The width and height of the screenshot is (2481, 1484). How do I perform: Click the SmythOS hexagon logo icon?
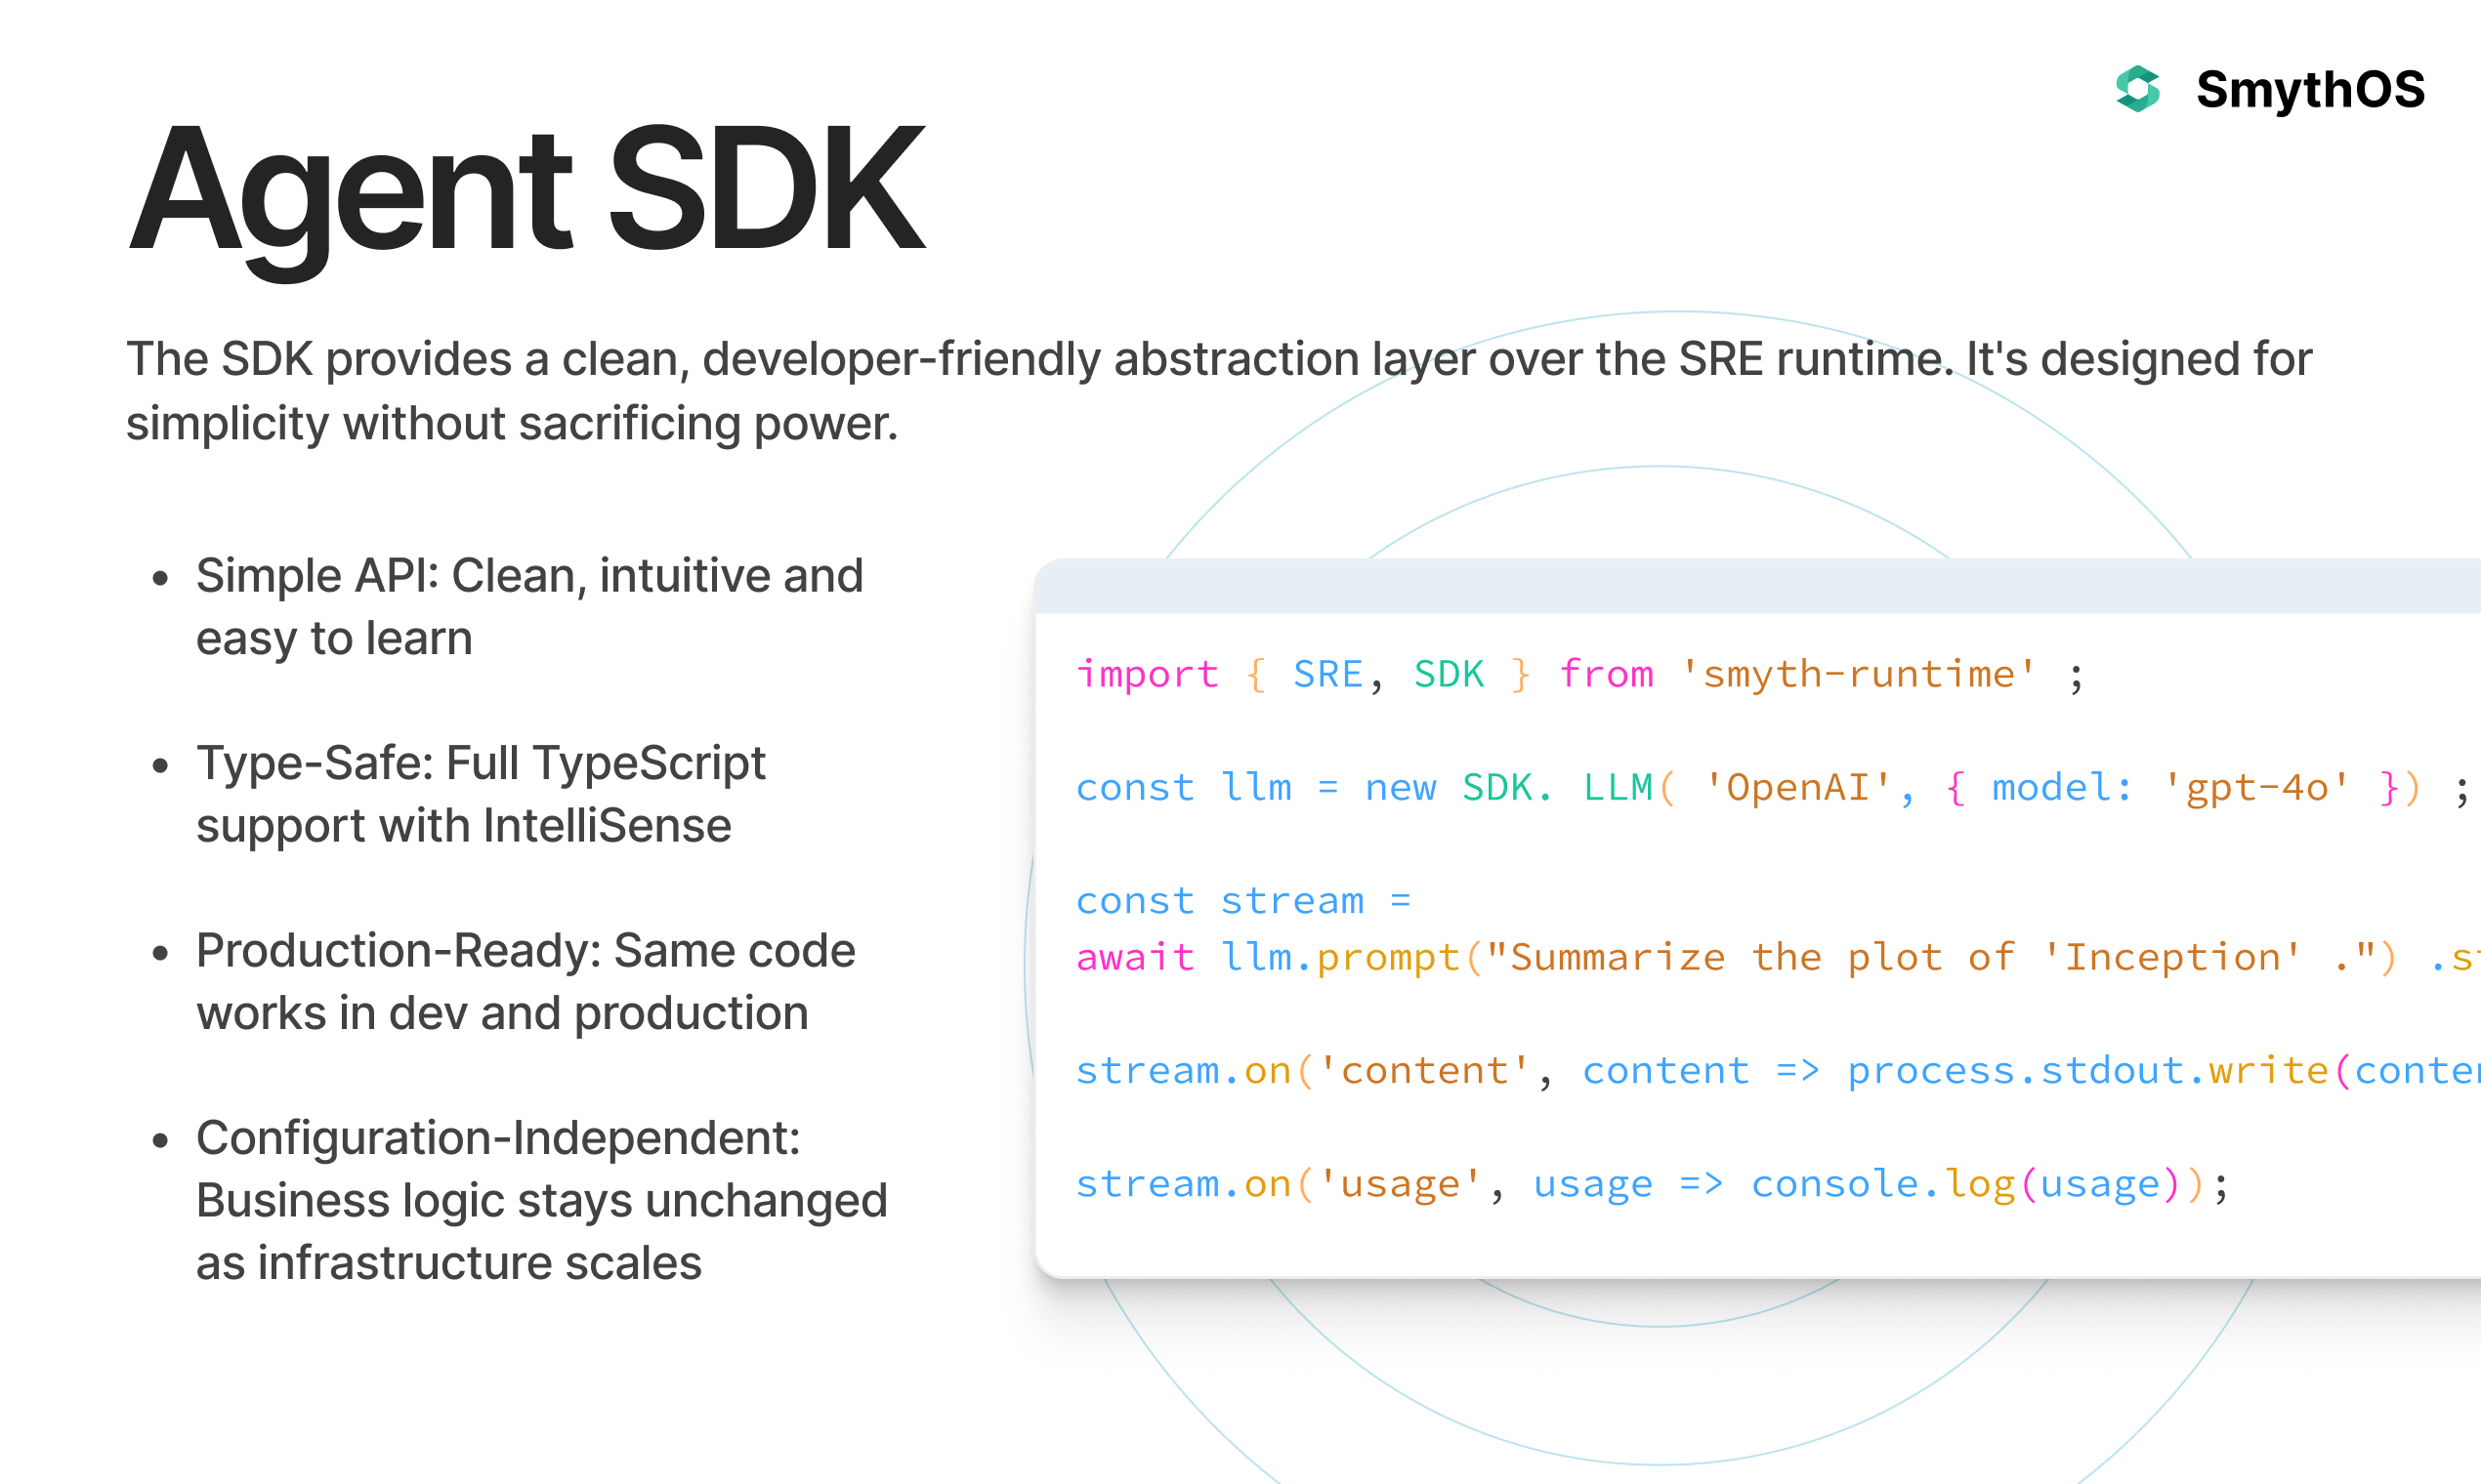pos(2138,89)
